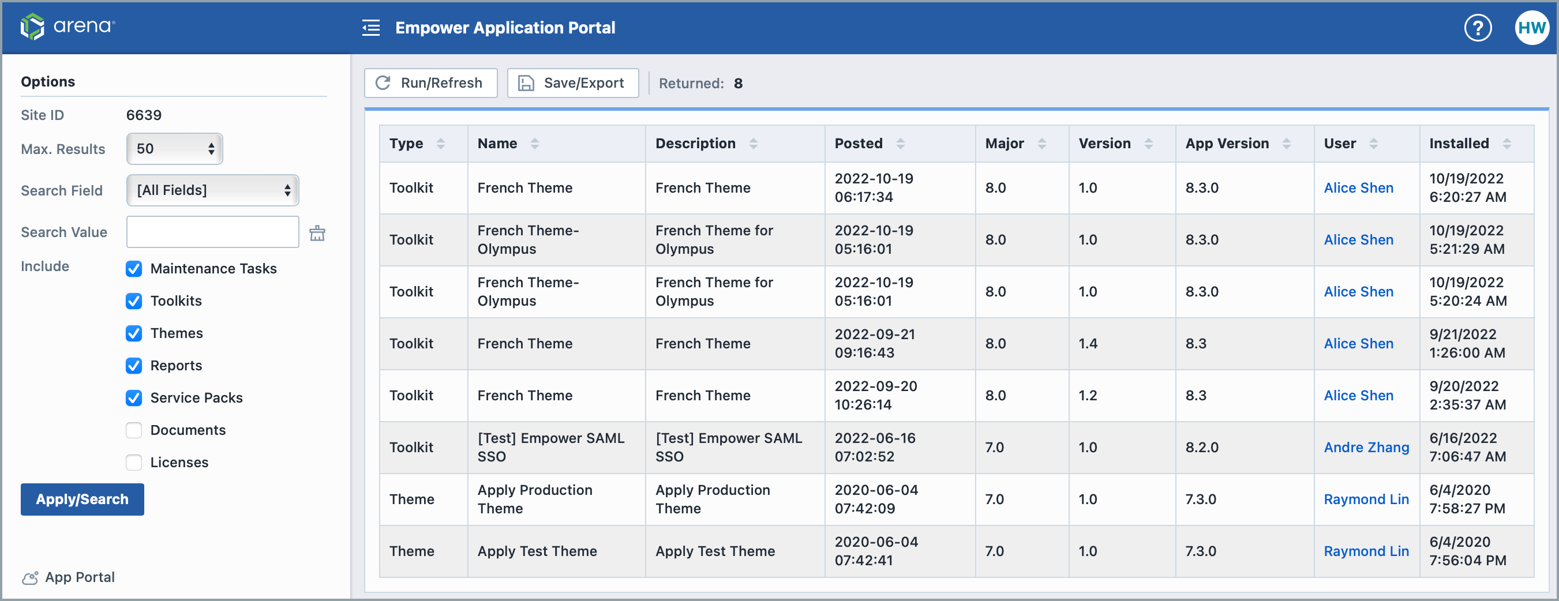
Task: Open the Andre Zhang user link
Action: click(1366, 447)
